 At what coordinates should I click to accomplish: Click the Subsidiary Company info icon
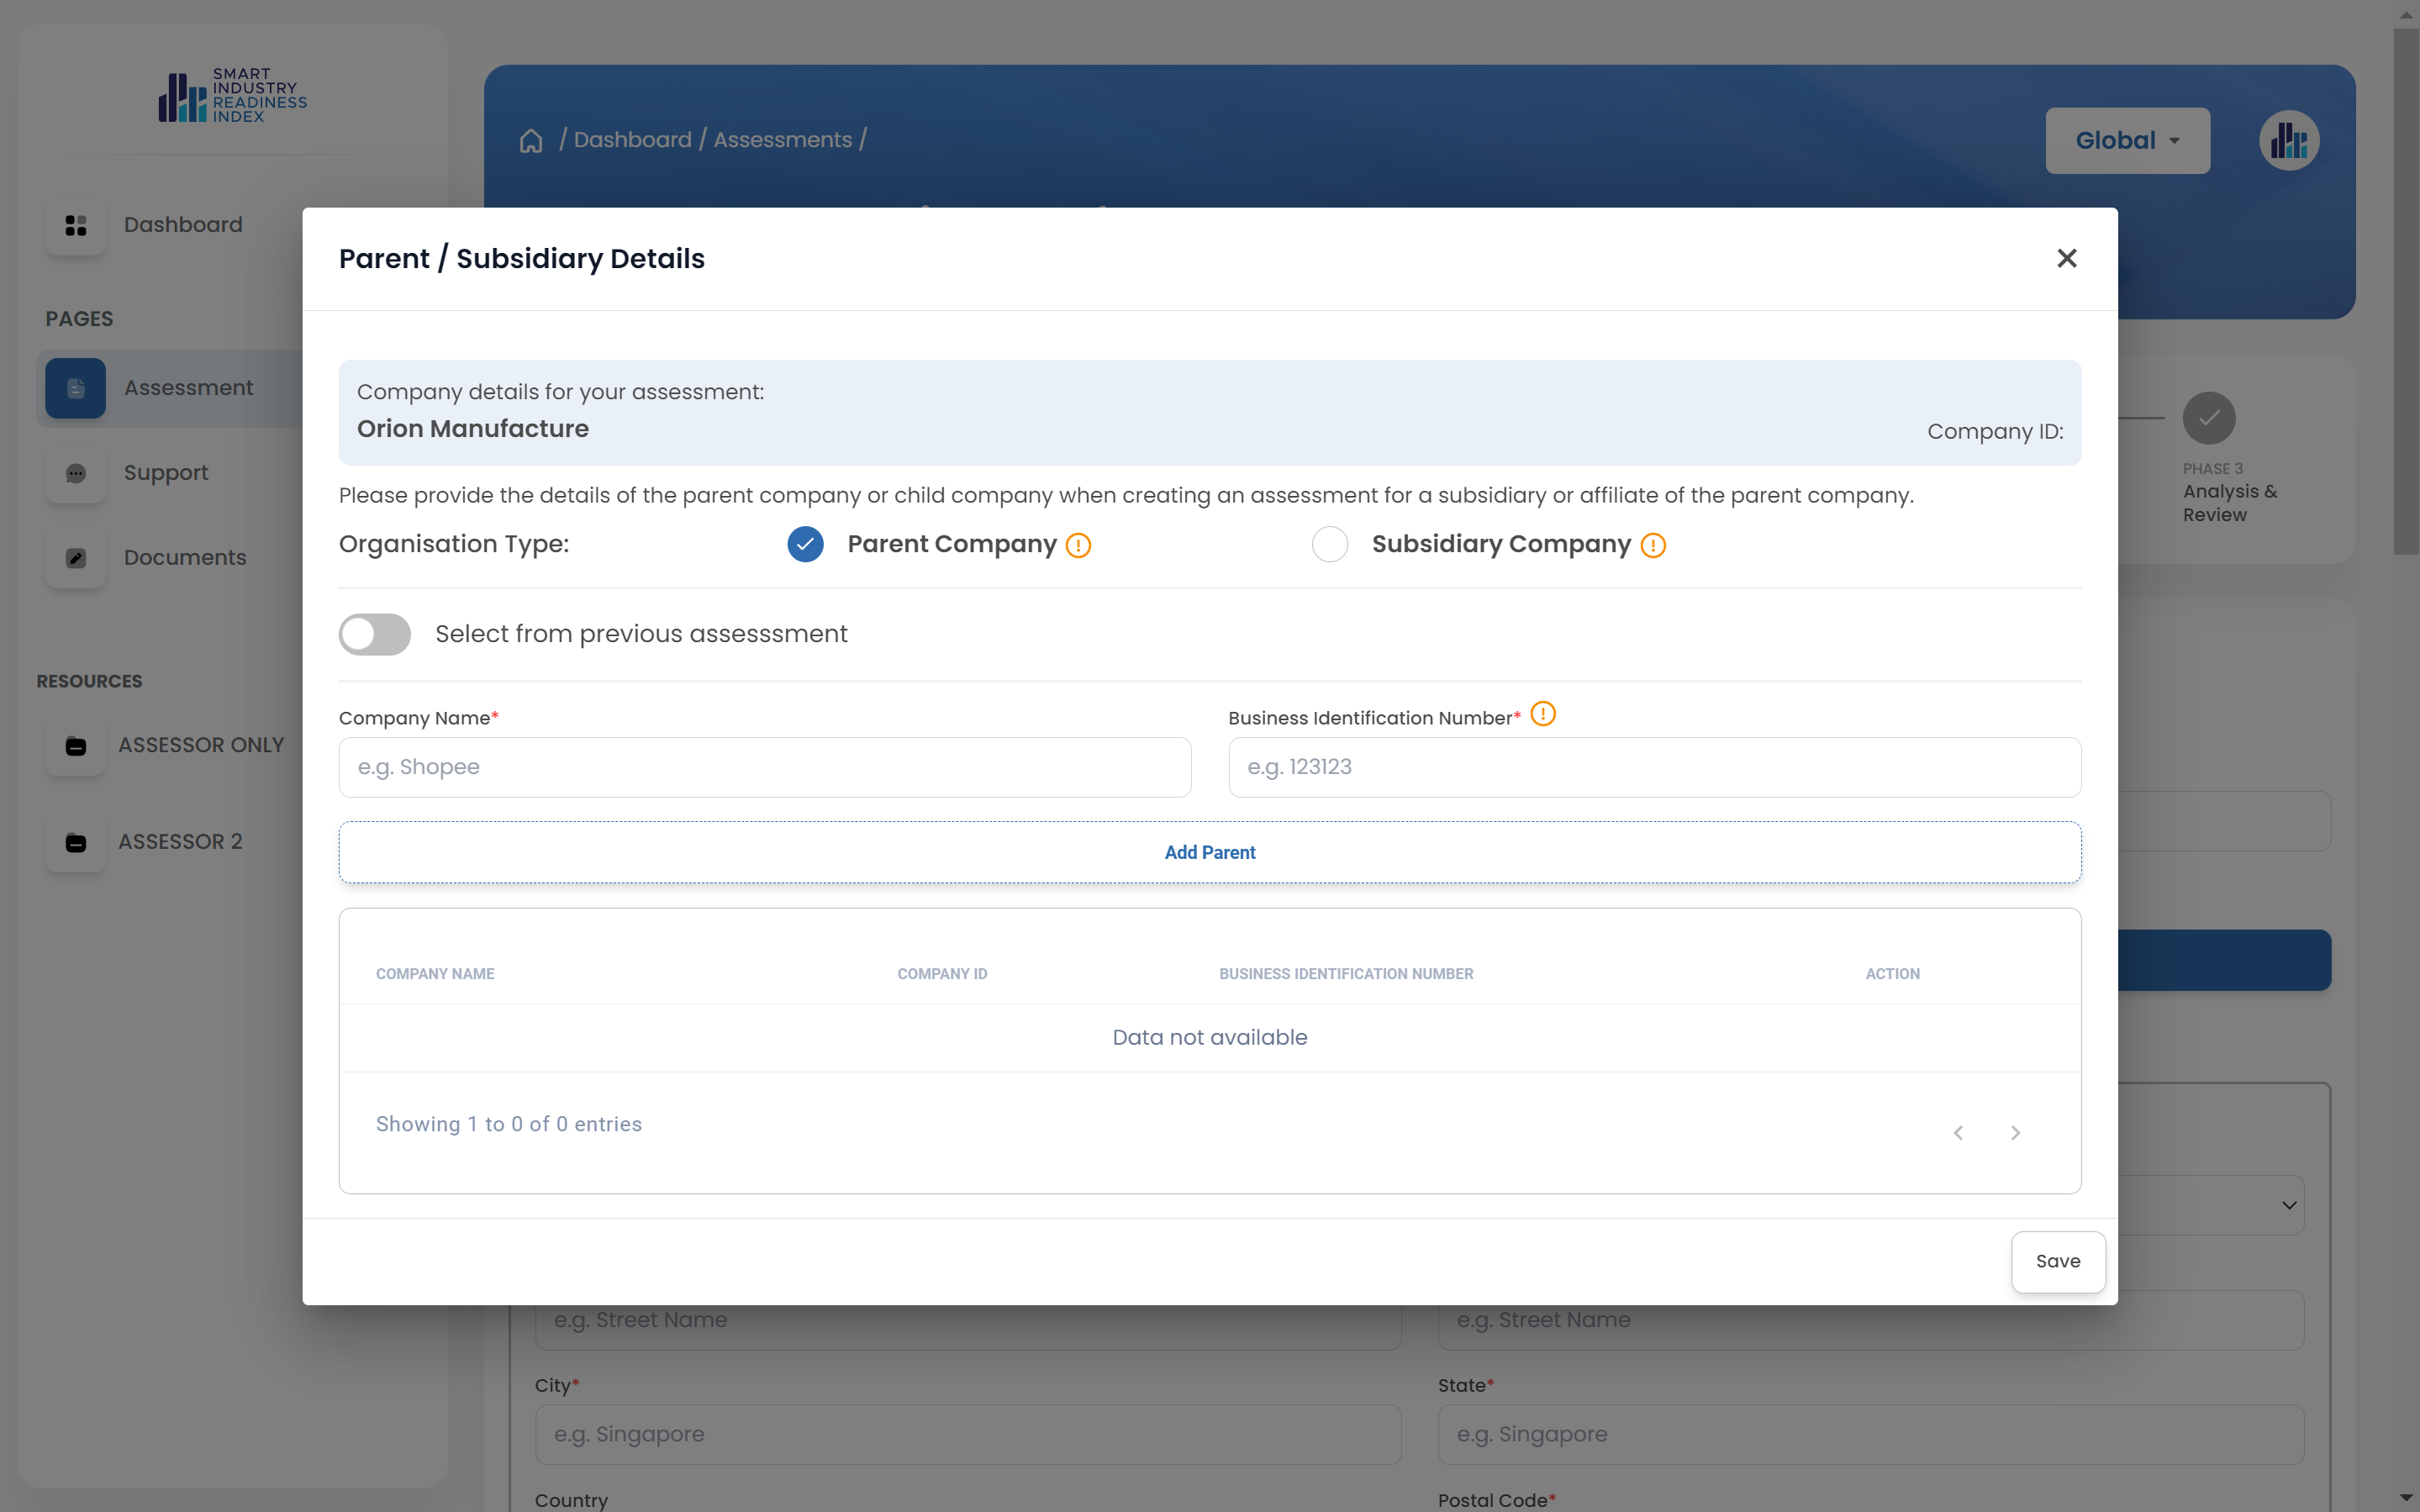1653,545
